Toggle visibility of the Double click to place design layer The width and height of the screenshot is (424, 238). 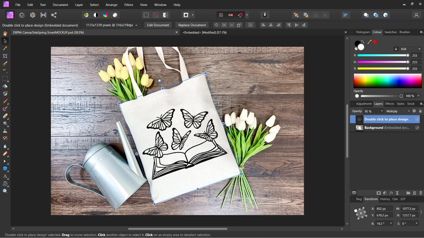coord(417,119)
